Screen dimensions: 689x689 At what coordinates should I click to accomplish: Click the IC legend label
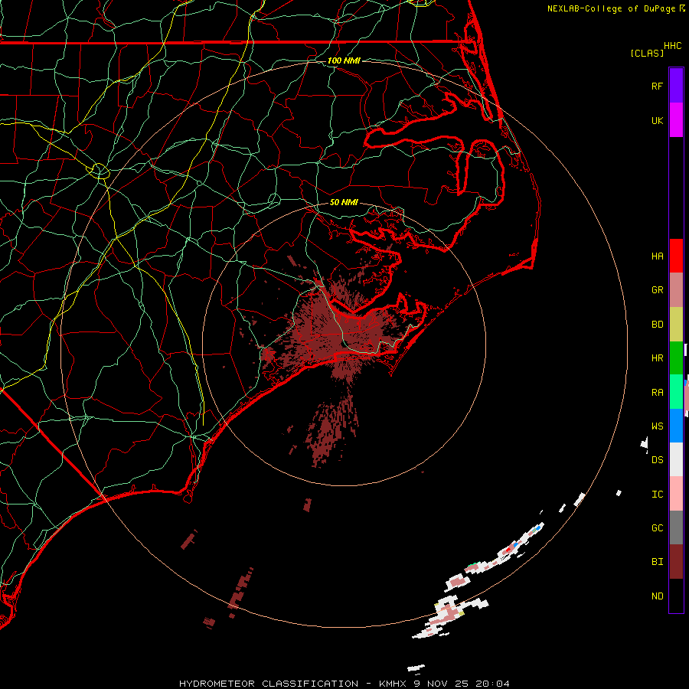pyautogui.click(x=657, y=495)
